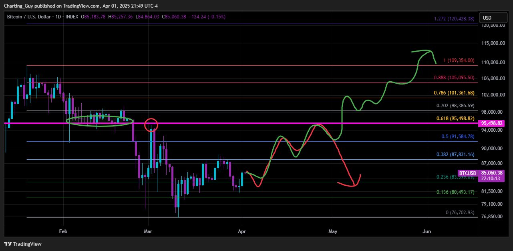This screenshot has height=251, width=513.
Task: Click the 81,500.00 price axis value
Action: (x=493, y=191)
